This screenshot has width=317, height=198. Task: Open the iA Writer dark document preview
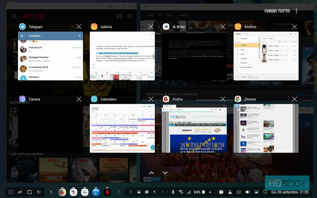click(194, 56)
